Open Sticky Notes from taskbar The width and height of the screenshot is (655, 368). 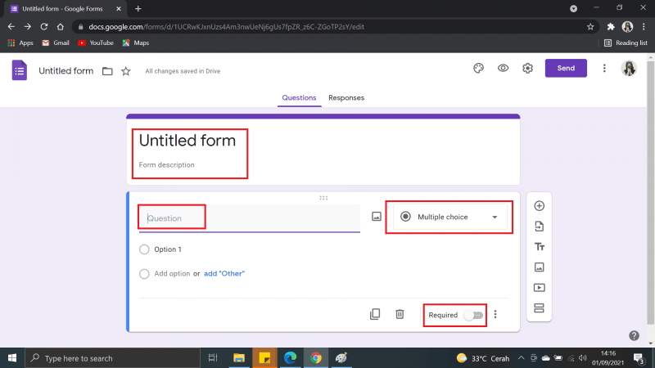click(264, 358)
